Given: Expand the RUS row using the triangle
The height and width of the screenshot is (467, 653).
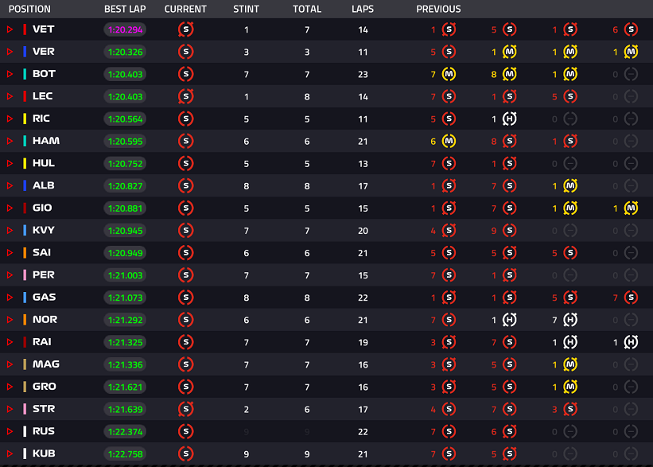Looking at the screenshot, I should tap(10, 431).
